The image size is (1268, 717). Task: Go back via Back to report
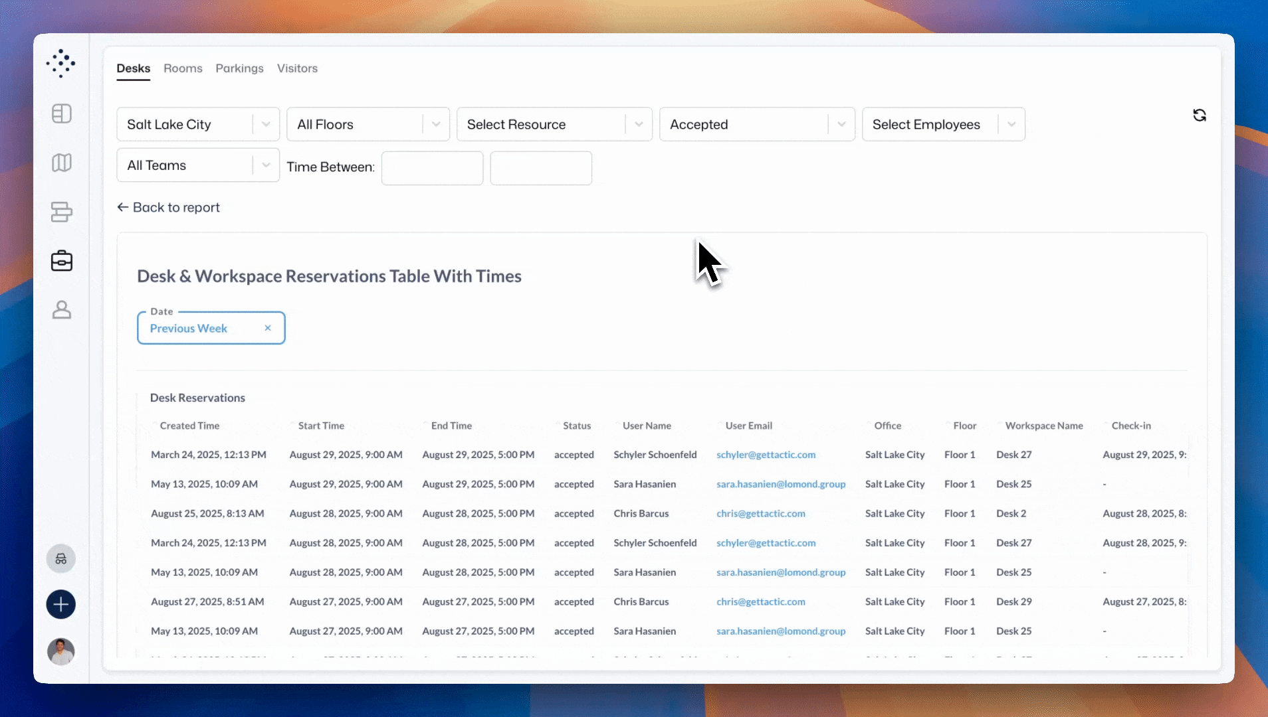pyautogui.click(x=169, y=207)
